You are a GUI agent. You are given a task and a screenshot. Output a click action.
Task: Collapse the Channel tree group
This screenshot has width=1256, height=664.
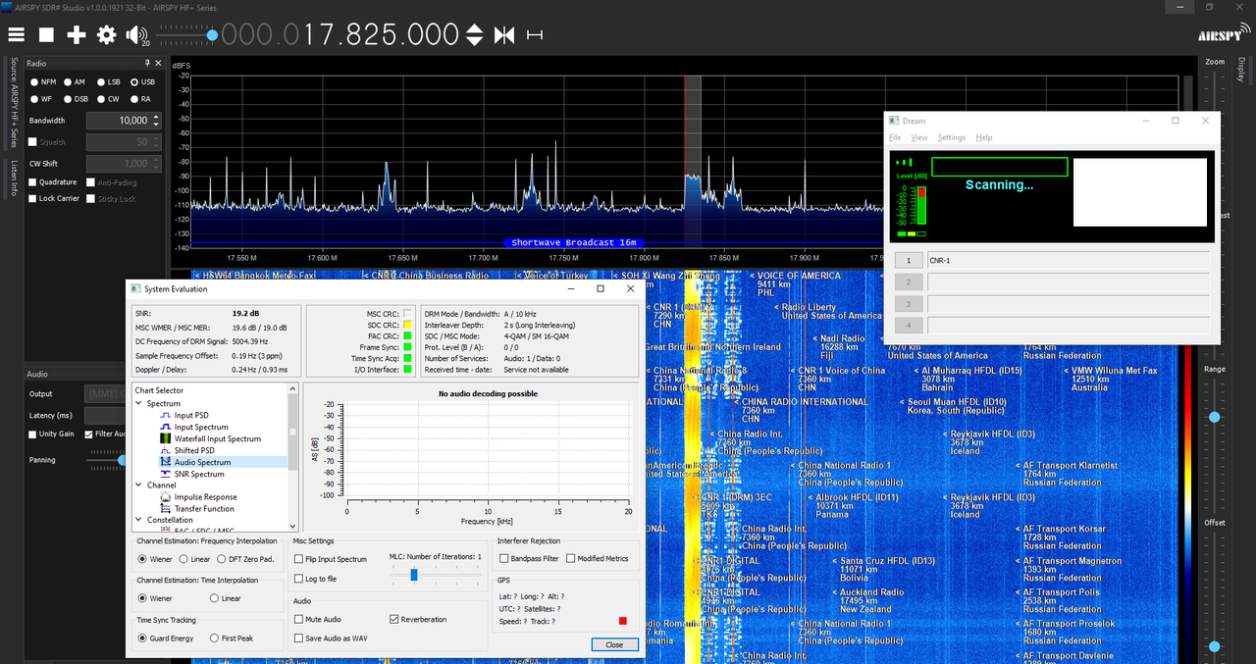(138, 485)
